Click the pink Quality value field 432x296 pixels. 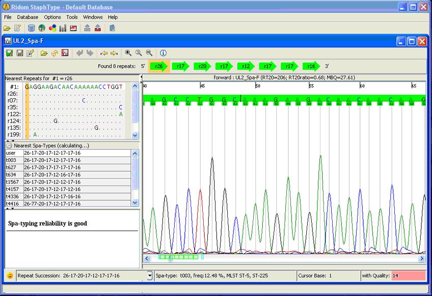tap(409, 275)
